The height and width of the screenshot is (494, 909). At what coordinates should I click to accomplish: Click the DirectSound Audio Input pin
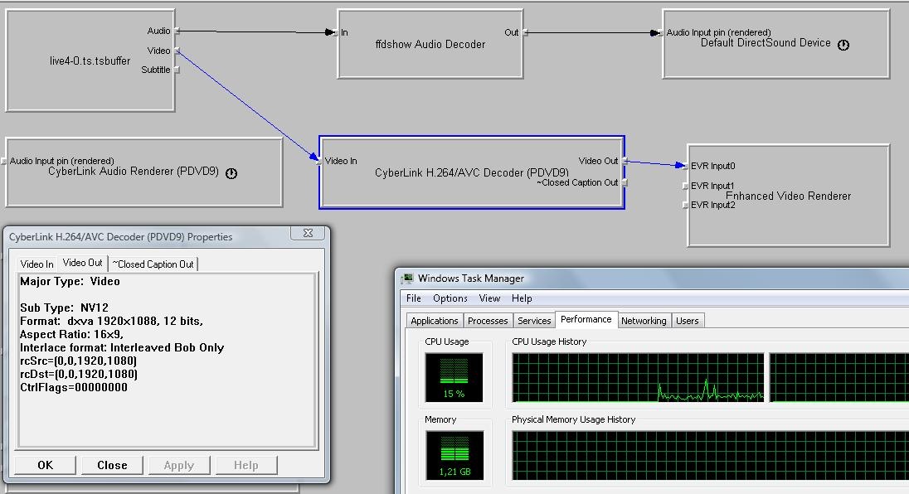(x=660, y=32)
